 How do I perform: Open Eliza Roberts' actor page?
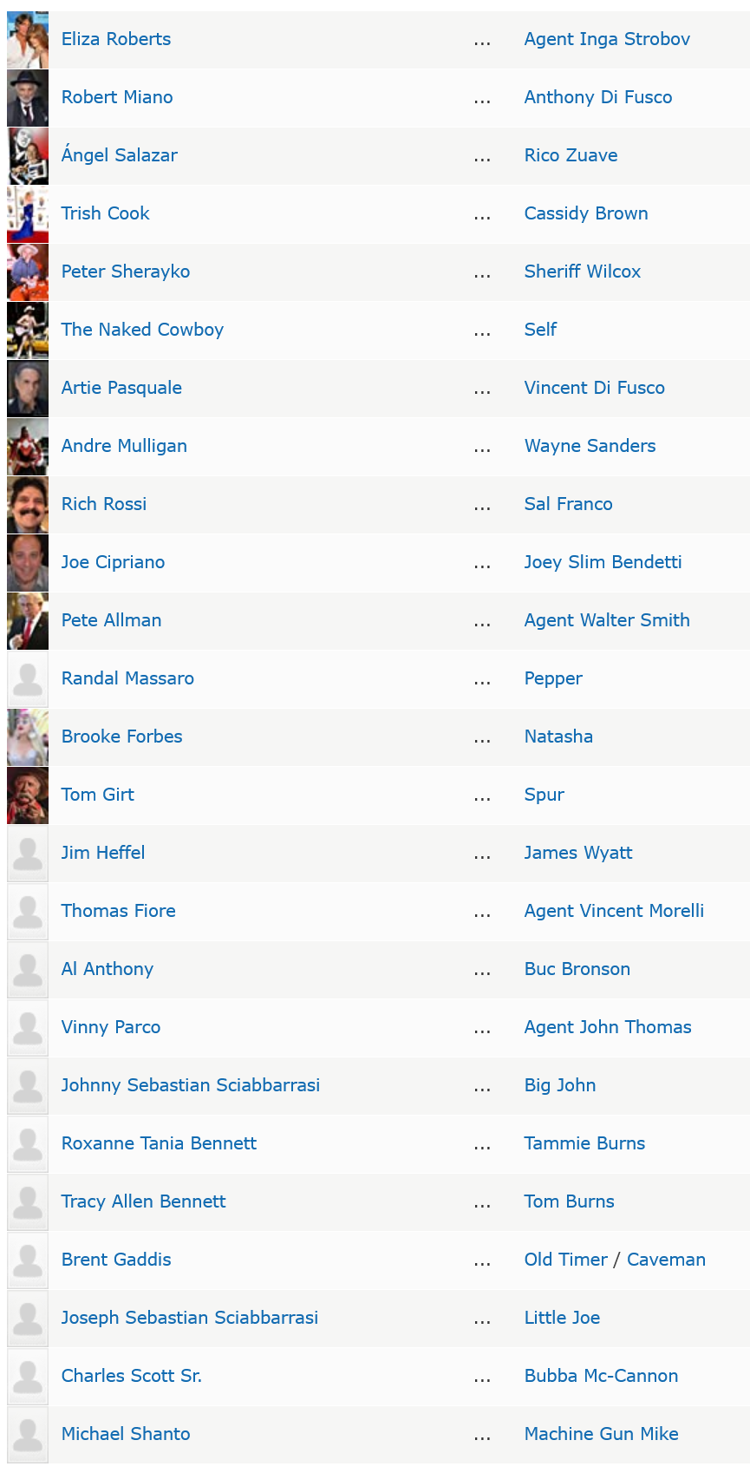115,39
